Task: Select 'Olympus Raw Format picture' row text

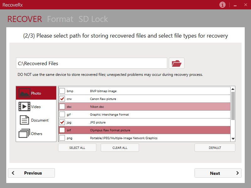Action: coord(110,130)
